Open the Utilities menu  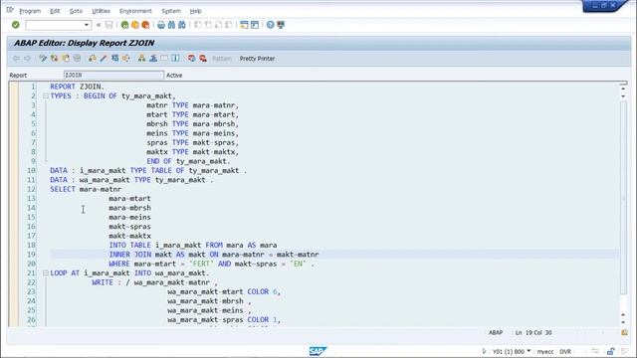[101, 11]
